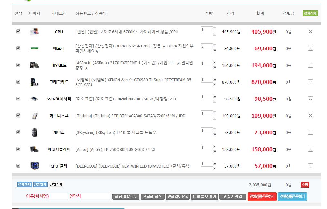This screenshot has width=327, height=209.
Task: Click the X icon for Crucial MX200 SSD
Action: 310,99
